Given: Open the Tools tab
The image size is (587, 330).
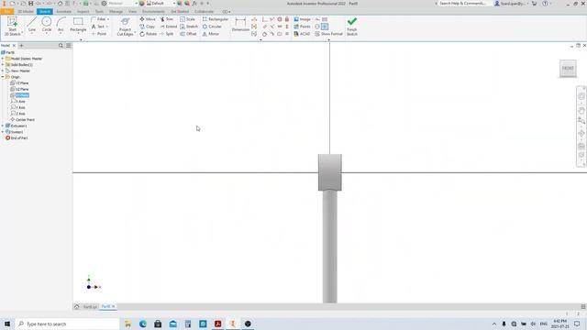Looking at the screenshot, I should [x=99, y=12].
